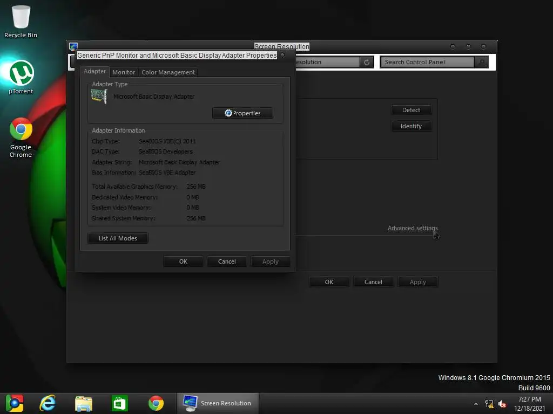Click OK in adapter properties dialog

[183, 261]
